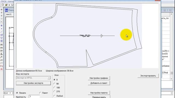This screenshot has height=98, width=175.
Task: Click the scroll down arrow in right panel
Action: click(171, 79)
